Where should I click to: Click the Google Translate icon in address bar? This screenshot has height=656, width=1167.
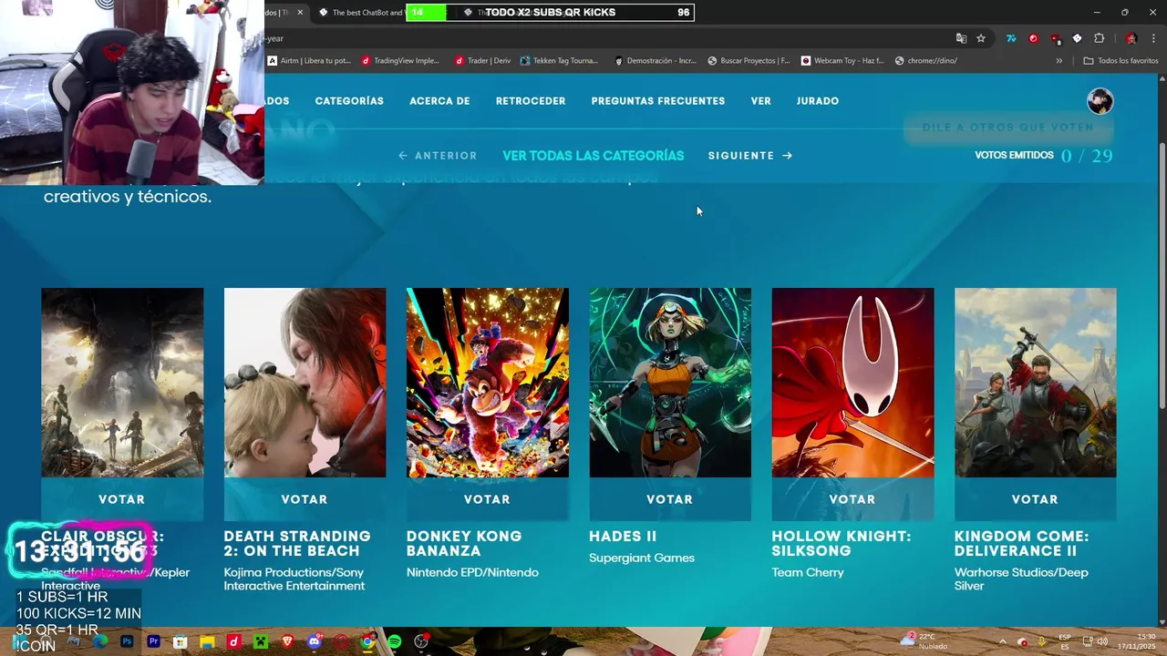tap(961, 38)
